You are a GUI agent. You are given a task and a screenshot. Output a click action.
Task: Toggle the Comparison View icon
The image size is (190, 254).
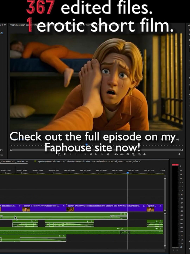pyautogui.click(x=134, y=154)
